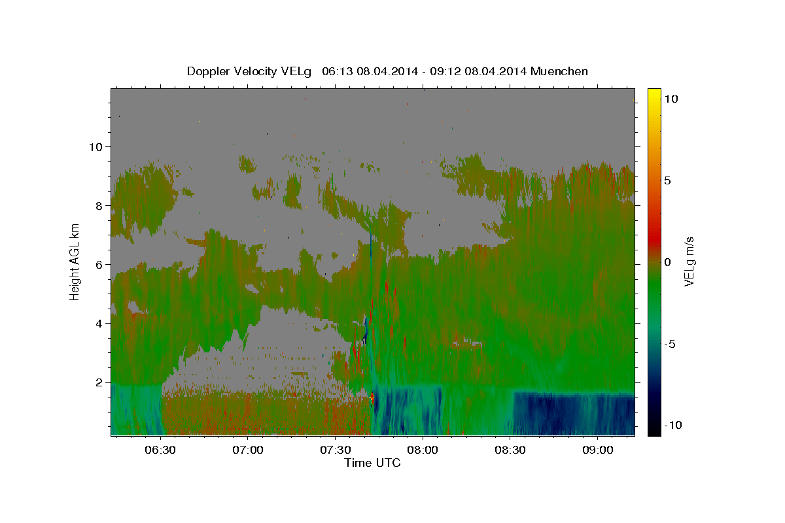Click the height axis label '8'
The width and height of the screenshot is (785, 523).
point(99,205)
